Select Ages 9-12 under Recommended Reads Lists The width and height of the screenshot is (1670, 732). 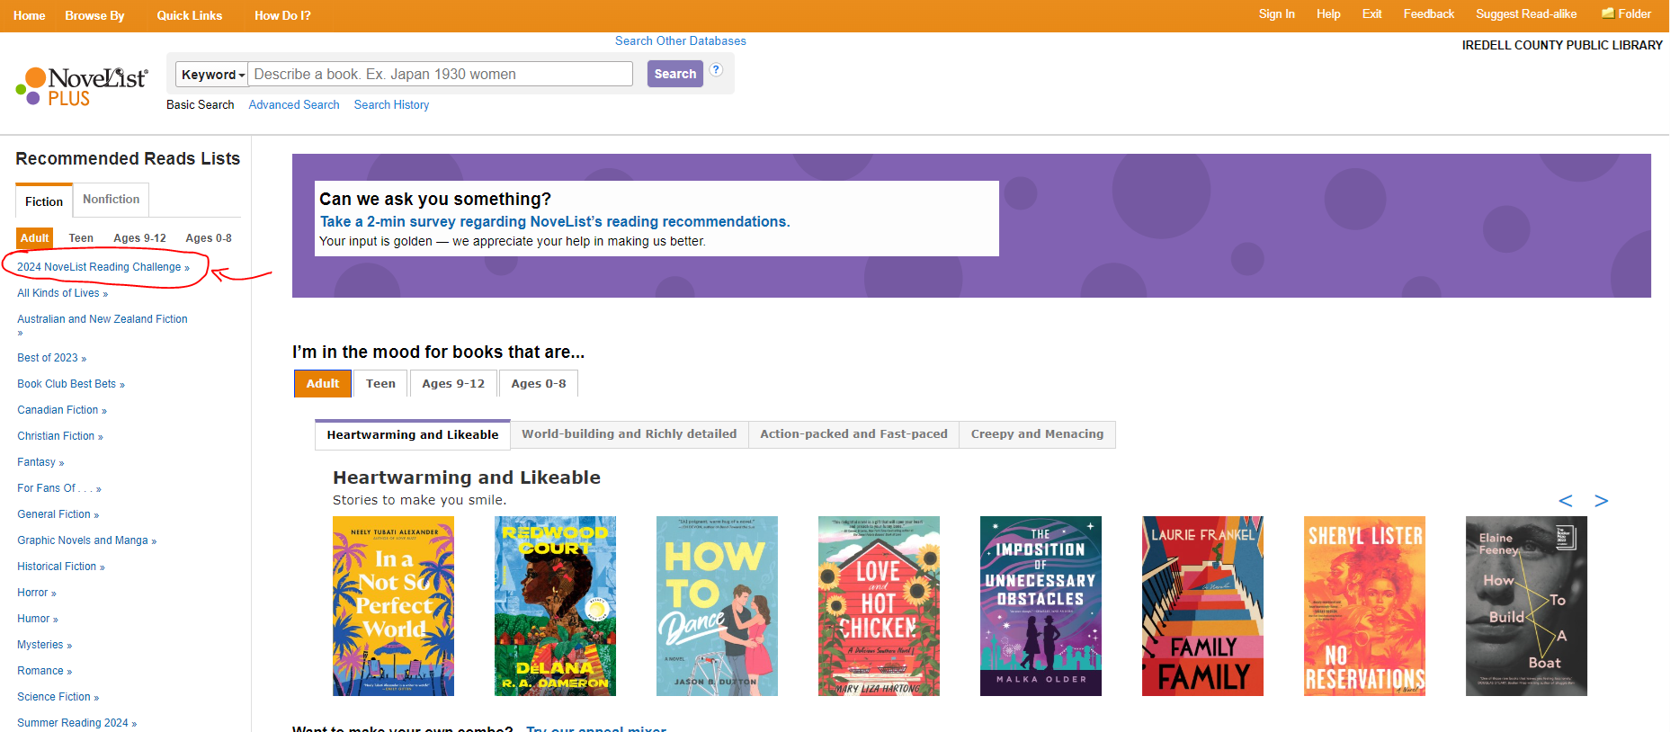(139, 238)
